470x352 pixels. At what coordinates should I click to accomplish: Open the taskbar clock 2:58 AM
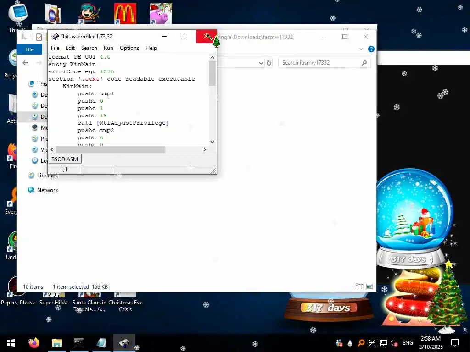pos(431,343)
